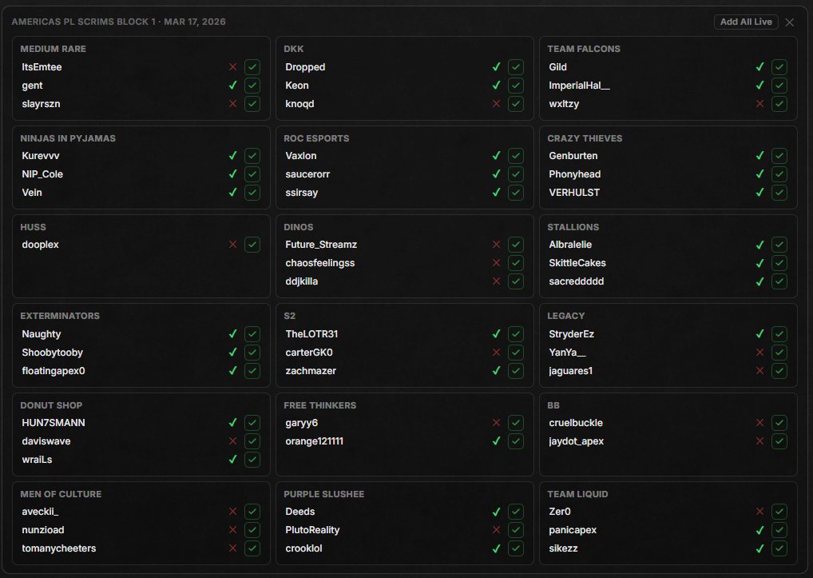The width and height of the screenshot is (813, 578).
Task: Select the PURPLE SLUSHEE team heading
Action: pos(323,495)
